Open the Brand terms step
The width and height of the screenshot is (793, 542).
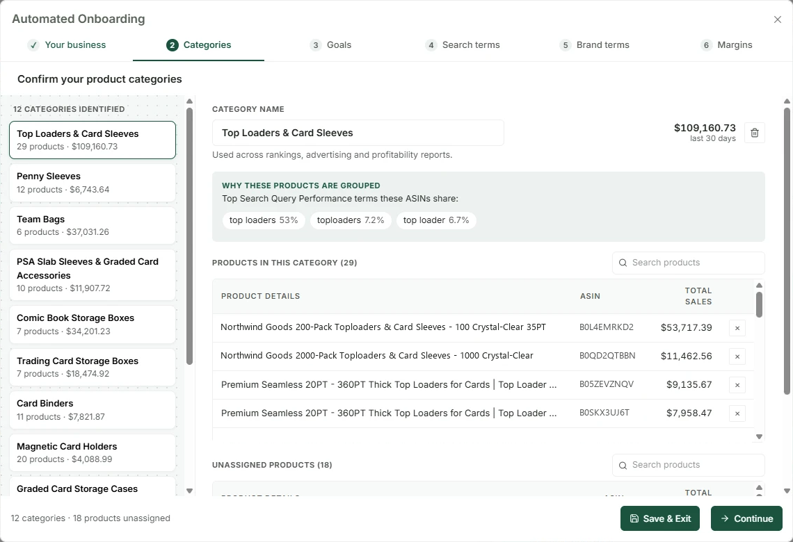pos(594,45)
